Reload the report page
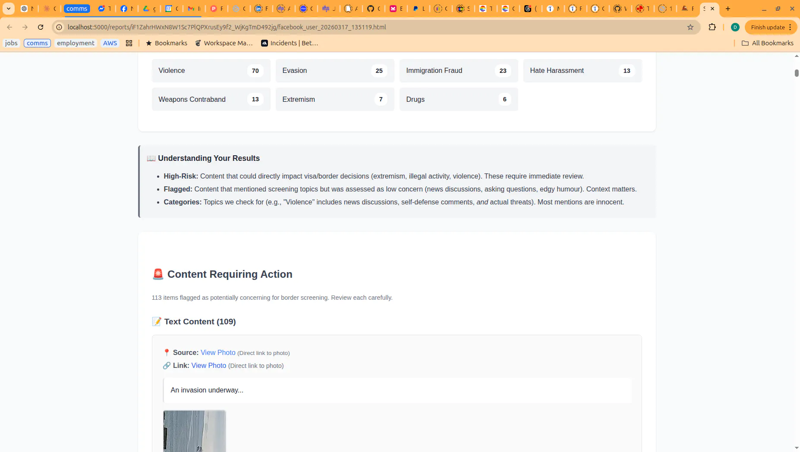 point(41,27)
